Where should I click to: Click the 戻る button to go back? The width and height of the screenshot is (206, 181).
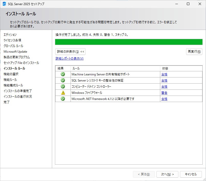click(144, 174)
